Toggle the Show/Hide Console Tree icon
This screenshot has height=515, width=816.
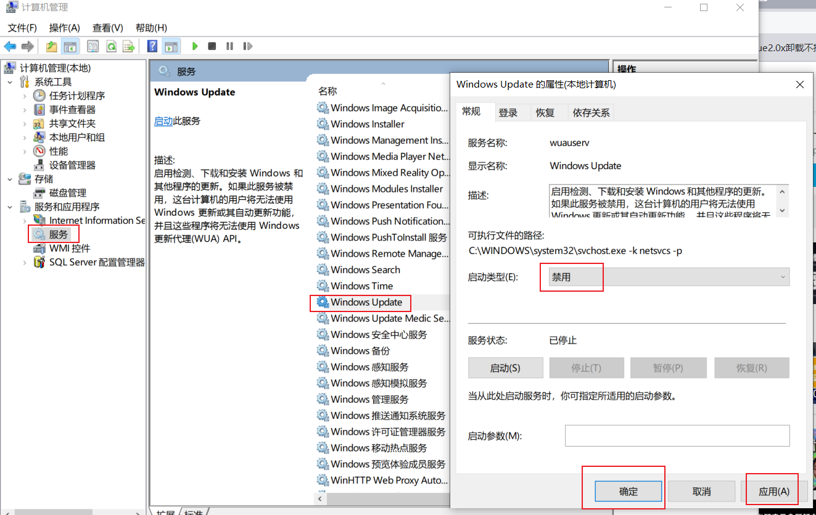click(70, 46)
